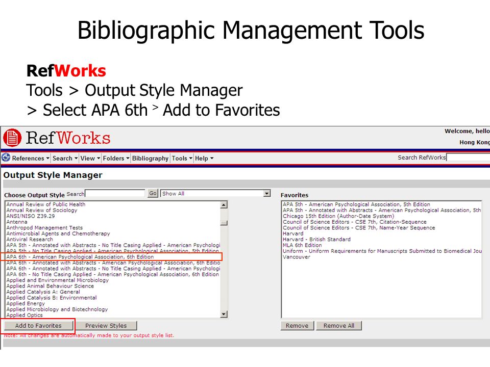Select APA 6th Annotated with Abstracts, 6th Edition
The height and width of the screenshot is (367, 490).
(113, 263)
